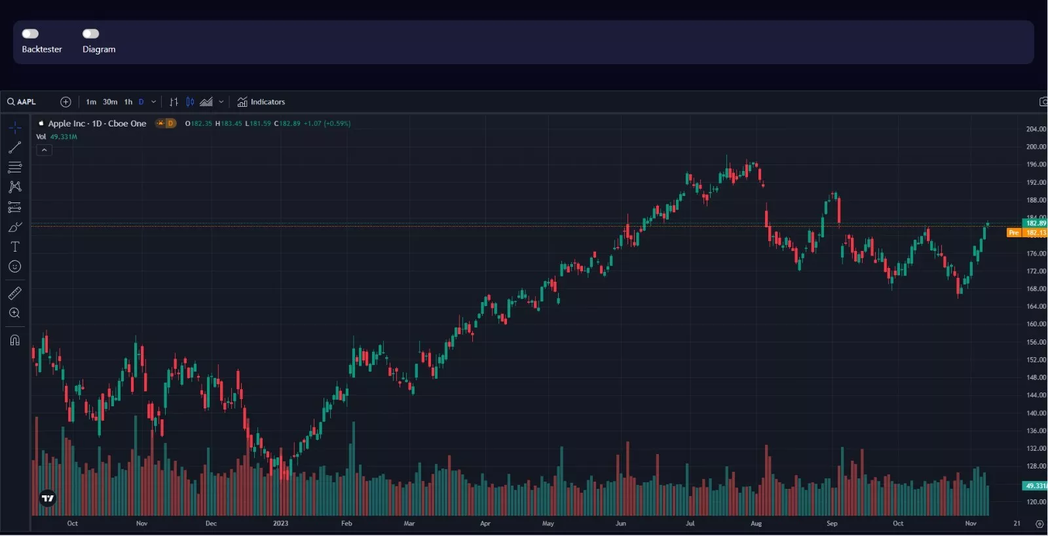1048x536 pixels.
Task: Toggle the Backtester switch
Action: [30, 33]
